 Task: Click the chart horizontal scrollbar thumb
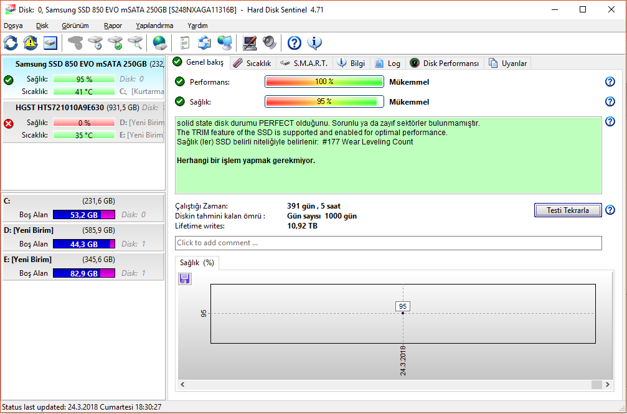tap(596, 384)
